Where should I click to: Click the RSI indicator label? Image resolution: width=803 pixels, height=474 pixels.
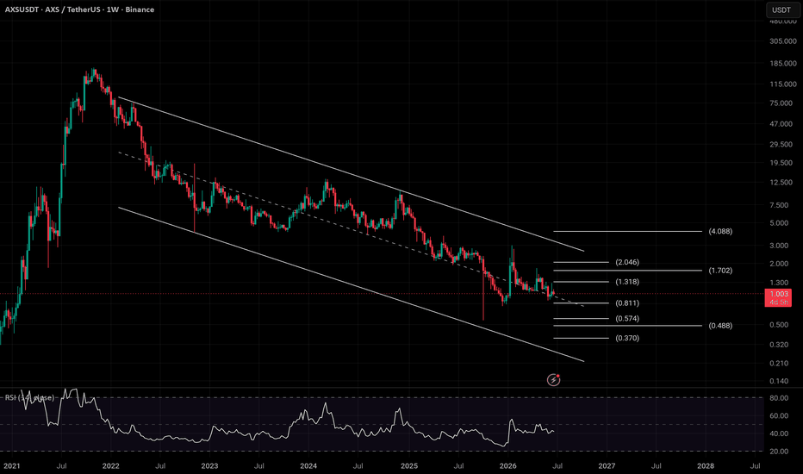point(29,397)
